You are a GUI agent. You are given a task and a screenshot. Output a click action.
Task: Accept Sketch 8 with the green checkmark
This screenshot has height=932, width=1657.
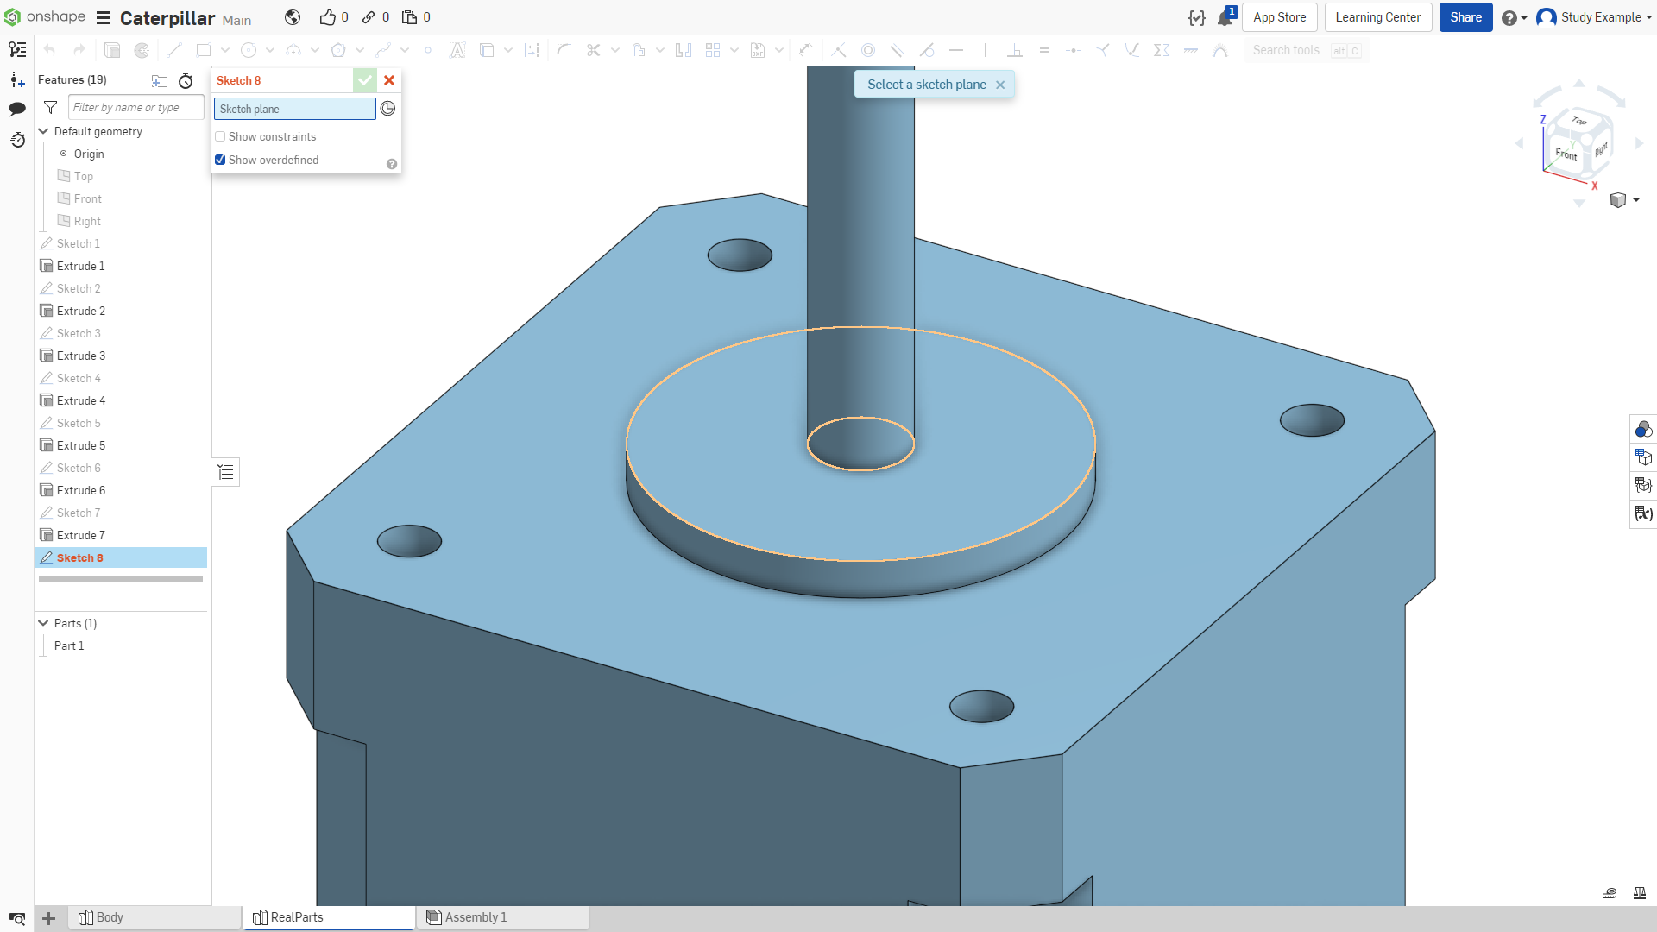365,80
